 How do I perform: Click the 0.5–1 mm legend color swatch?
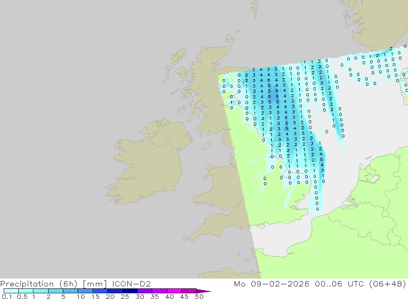[x=26, y=291]
